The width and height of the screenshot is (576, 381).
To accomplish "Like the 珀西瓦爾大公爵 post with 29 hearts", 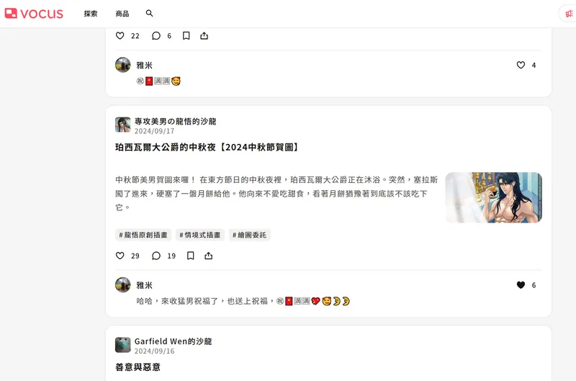I will (x=120, y=256).
